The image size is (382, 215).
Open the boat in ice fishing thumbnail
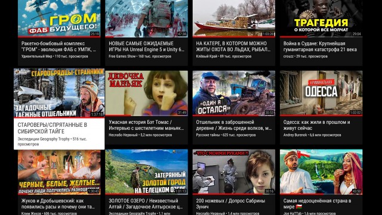[x=233, y=18]
